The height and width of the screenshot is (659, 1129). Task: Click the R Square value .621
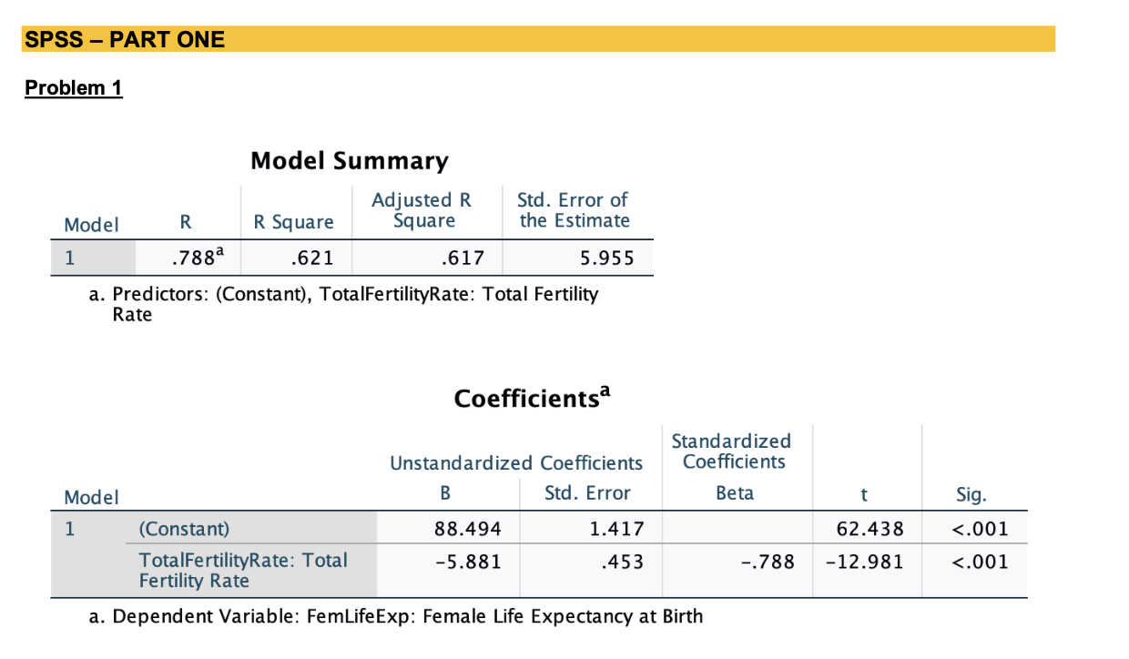pos(312,259)
